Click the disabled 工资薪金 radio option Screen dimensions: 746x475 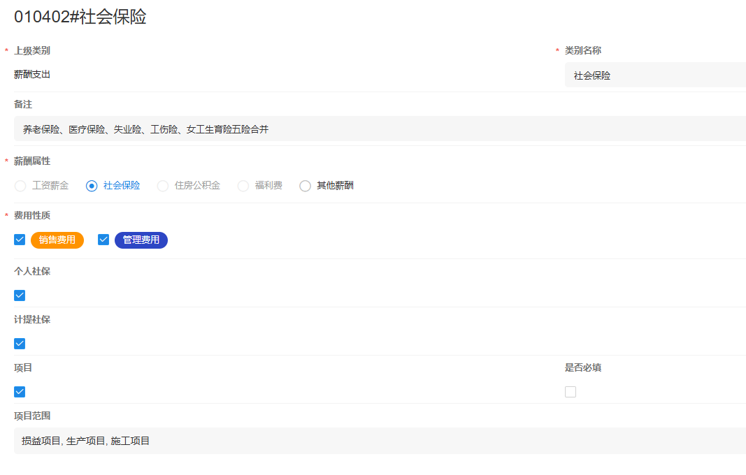pyautogui.click(x=20, y=185)
